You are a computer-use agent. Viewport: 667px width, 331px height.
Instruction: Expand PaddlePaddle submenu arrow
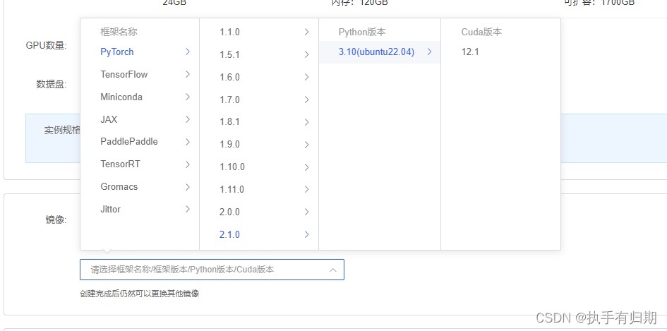[188, 142]
